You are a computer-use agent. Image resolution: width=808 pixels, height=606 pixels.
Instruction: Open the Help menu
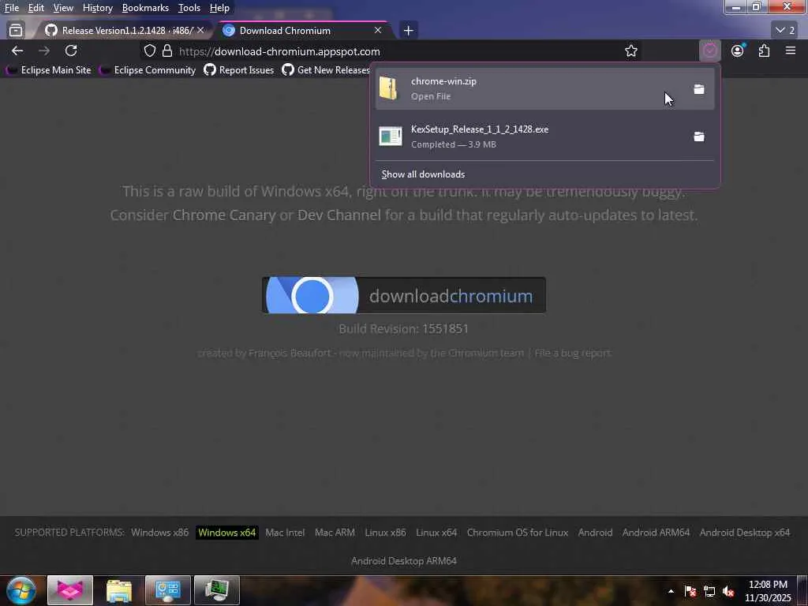[219, 8]
